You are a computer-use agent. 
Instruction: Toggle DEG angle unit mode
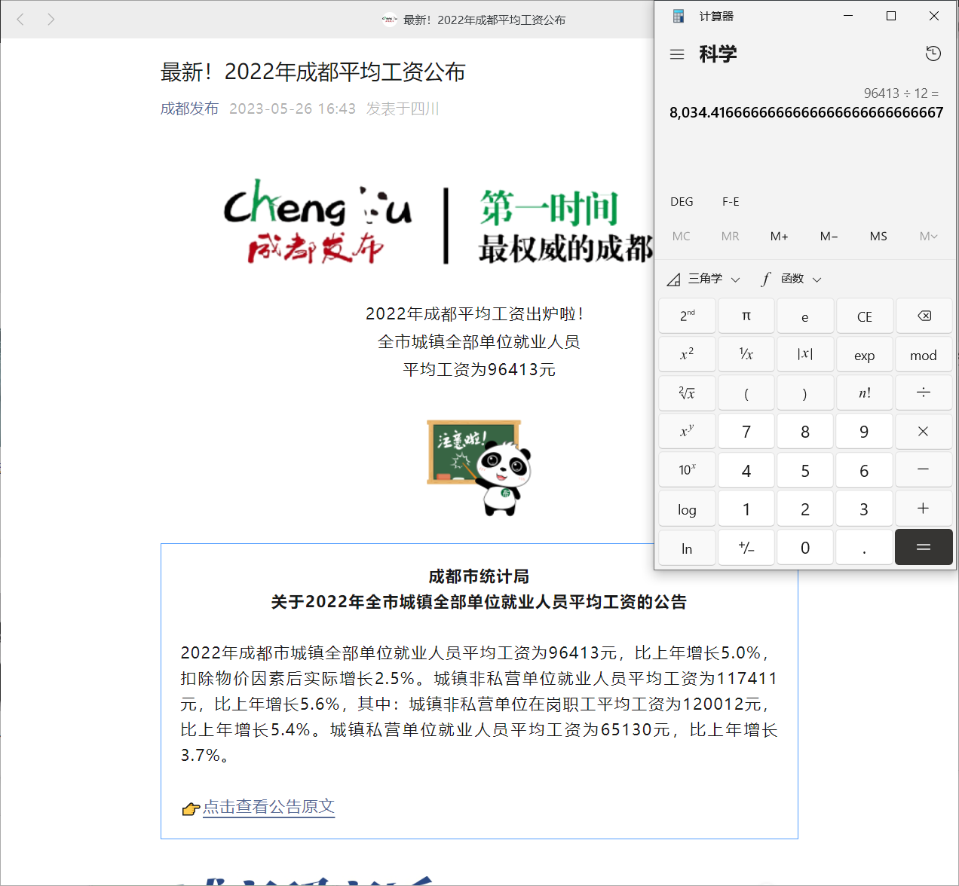point(682,202)
